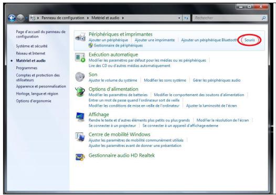Open 'Périphériques et imprimantes' heading
Viewport: 276px width, 195px height.
(x=121, y=34)
